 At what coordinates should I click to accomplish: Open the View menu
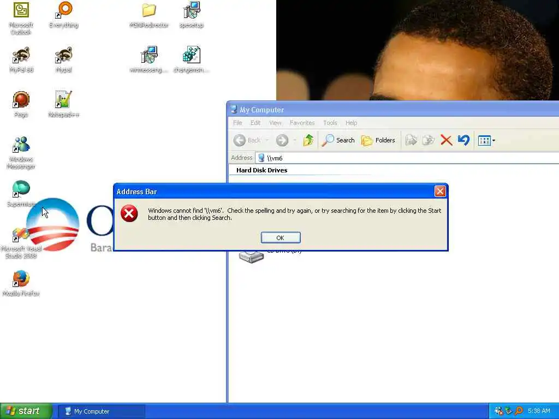coord(275,123)
